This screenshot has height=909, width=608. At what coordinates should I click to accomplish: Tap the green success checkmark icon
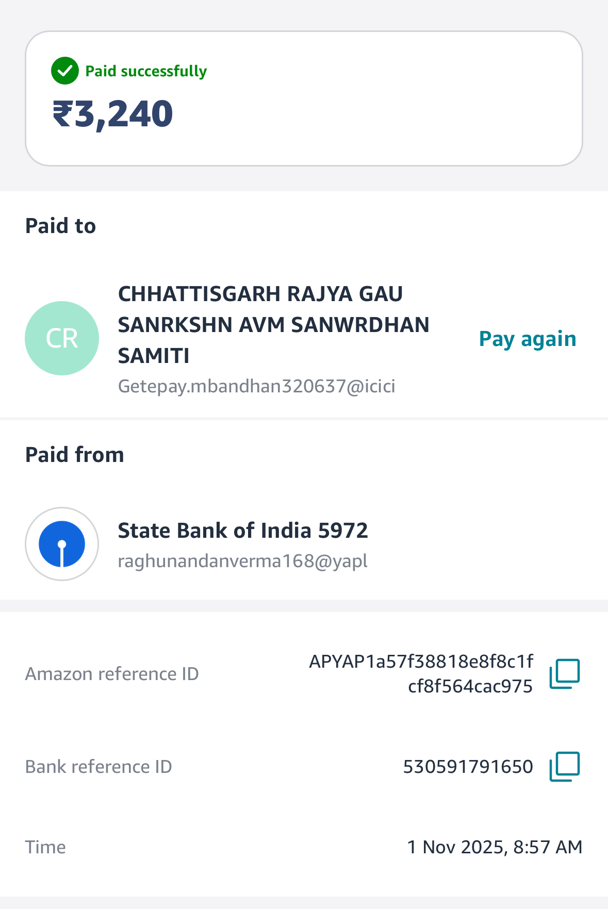[65, 71]
